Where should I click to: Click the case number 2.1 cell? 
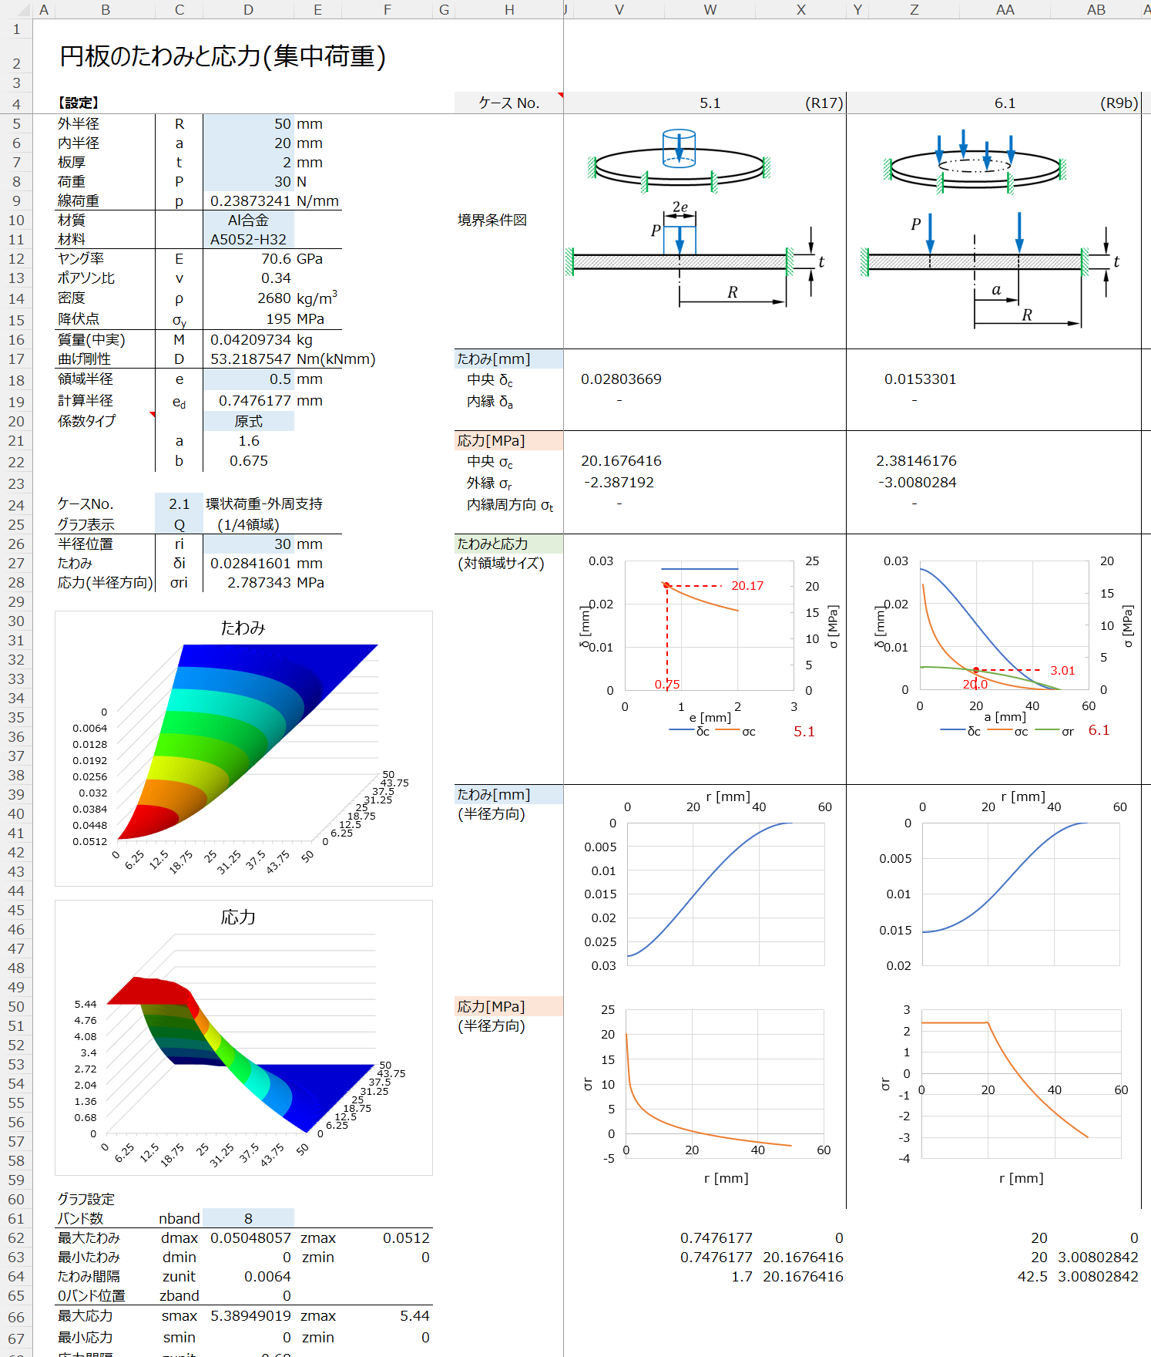[179, 504]
